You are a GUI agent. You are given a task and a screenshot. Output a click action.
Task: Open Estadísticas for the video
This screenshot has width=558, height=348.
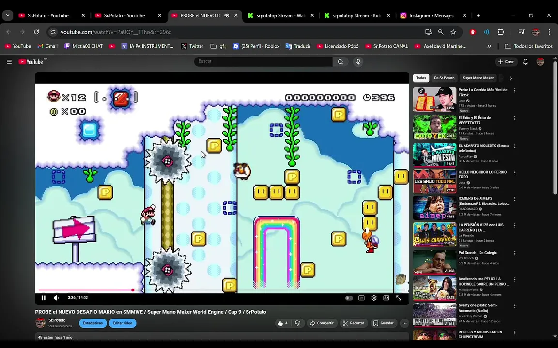[x=93, y=323]
